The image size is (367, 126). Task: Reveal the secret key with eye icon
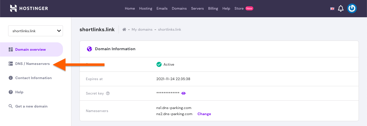[x=183, y=93]
